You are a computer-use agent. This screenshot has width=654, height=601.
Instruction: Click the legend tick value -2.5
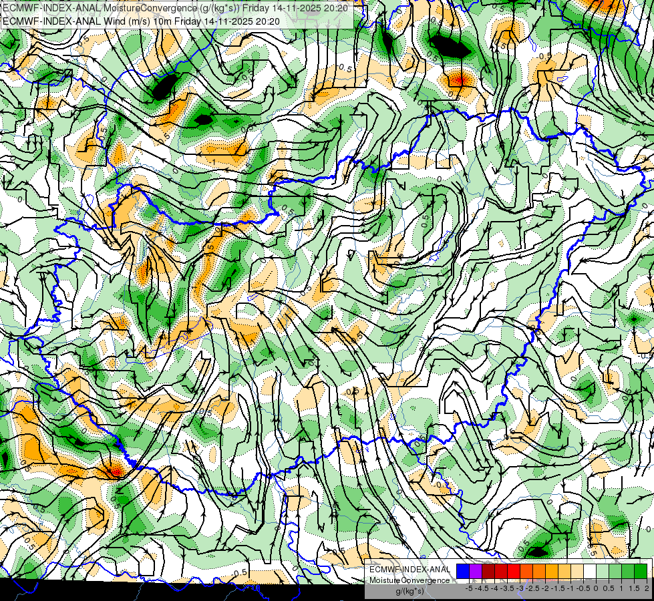point(532,588)
